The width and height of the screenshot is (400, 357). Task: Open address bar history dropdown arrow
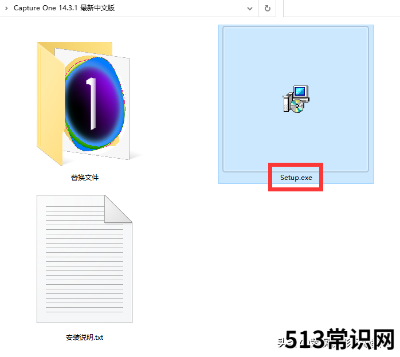pos(250,9)
